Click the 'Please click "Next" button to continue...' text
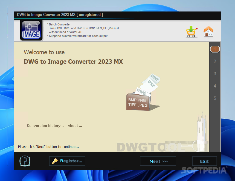235x181 pixels. [48, 147]
